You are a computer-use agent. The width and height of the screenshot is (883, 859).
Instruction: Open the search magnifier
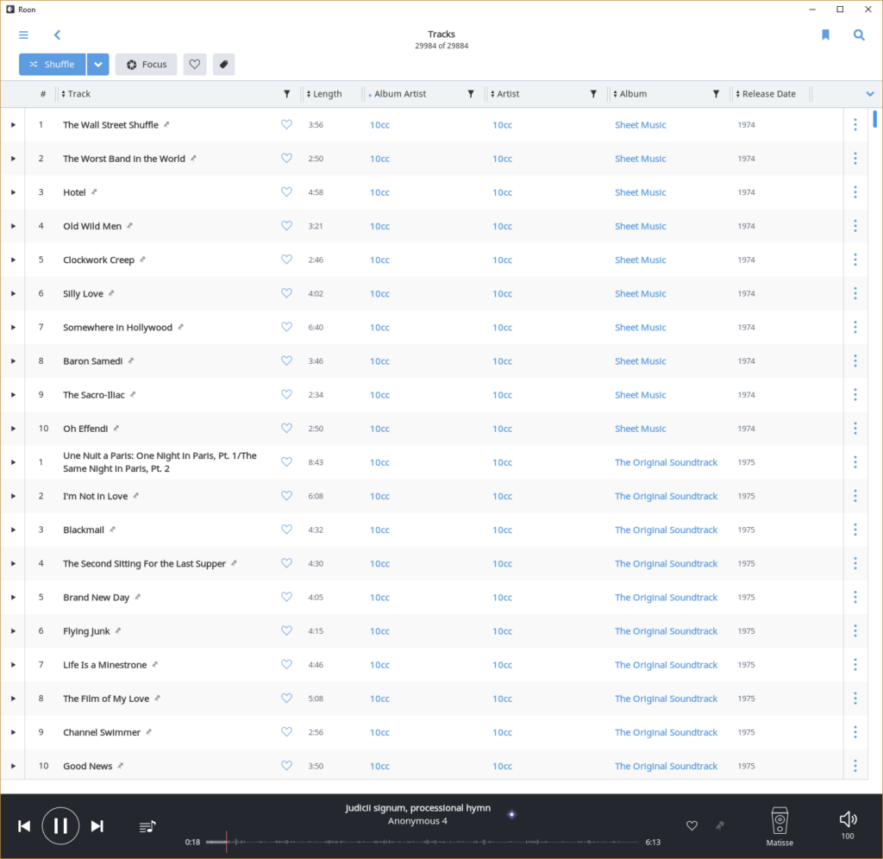pyautogui.click(x=859, y=34)
